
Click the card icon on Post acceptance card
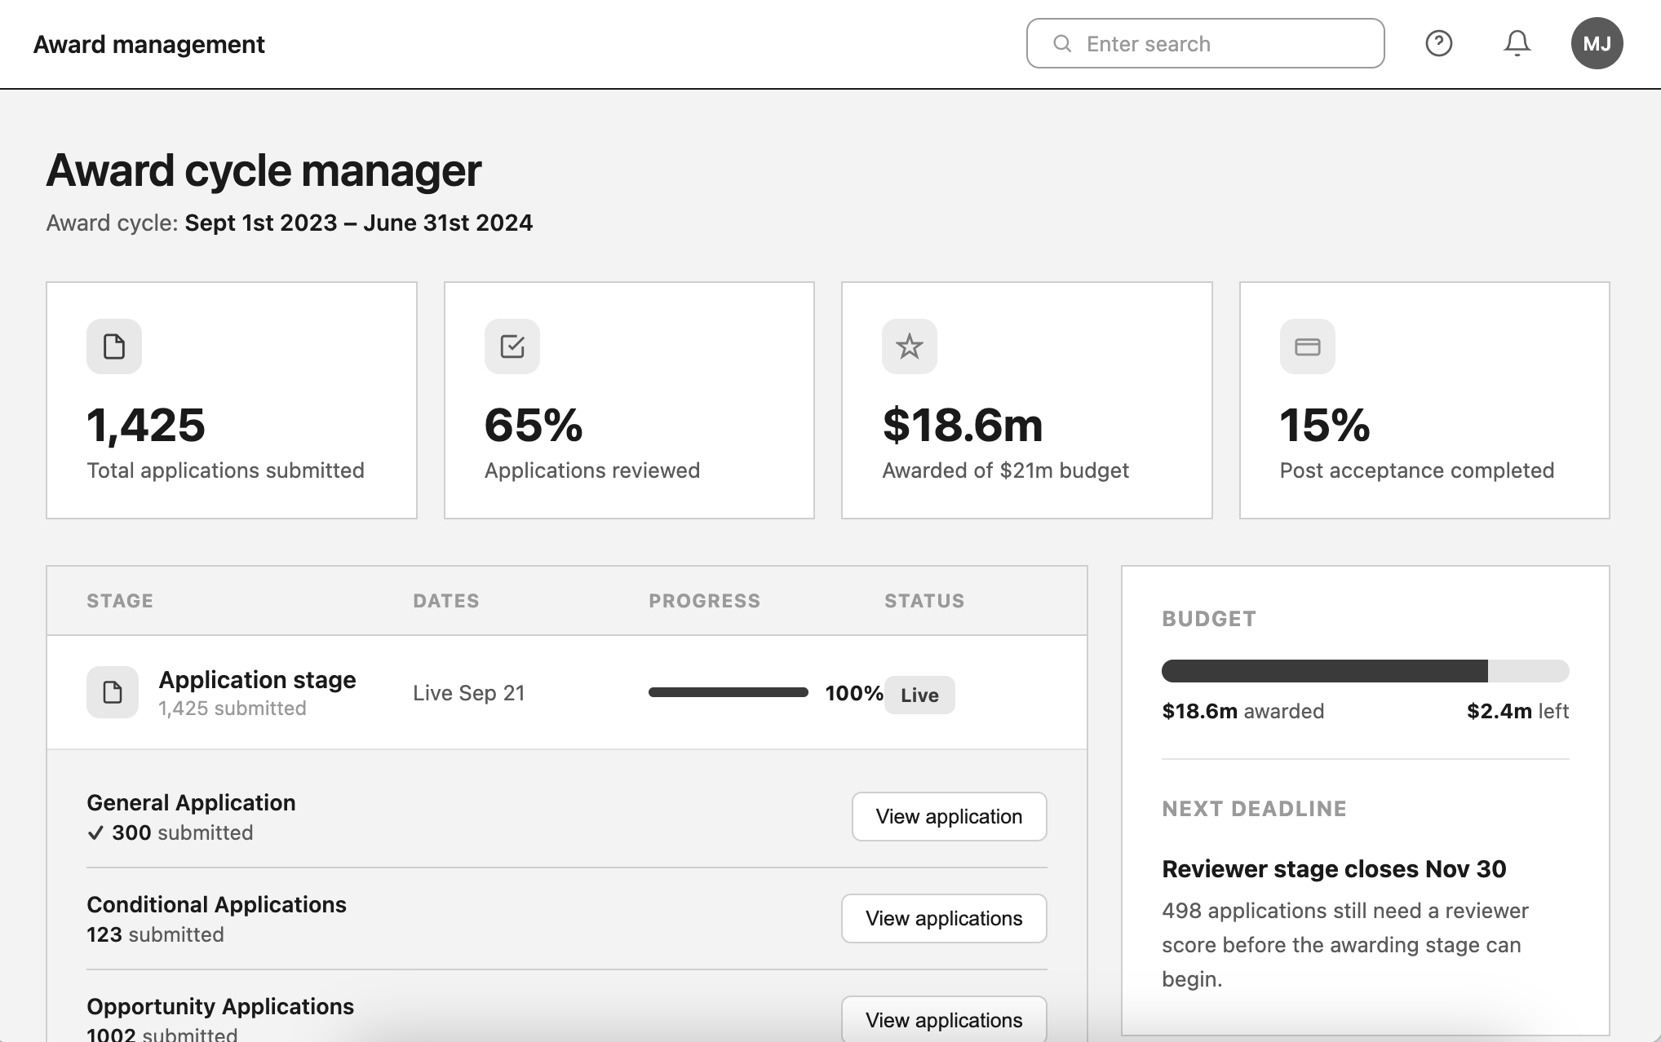1308,347
